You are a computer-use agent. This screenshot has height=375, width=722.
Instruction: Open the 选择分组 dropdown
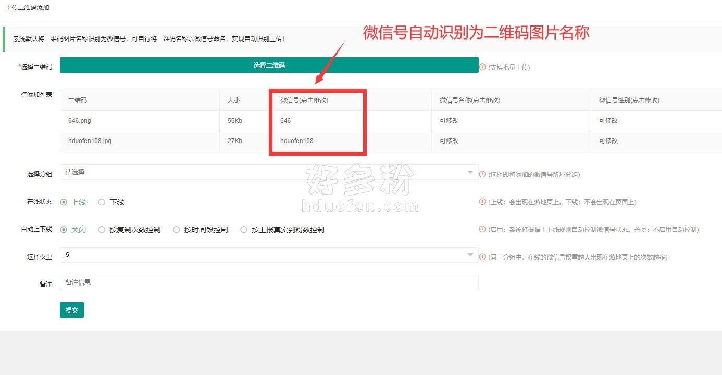click(269, 172)
